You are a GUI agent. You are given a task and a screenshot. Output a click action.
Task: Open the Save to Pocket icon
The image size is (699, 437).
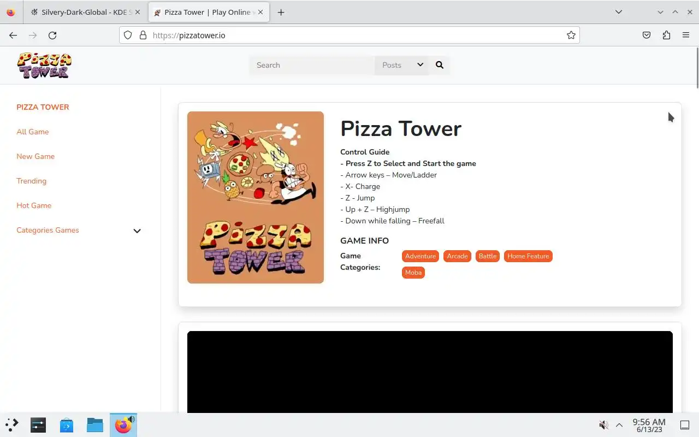(647, 35)
